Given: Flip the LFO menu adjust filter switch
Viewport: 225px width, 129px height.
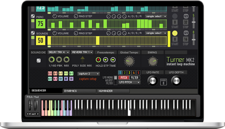Looking at the screenshot, I should (x=115, y=80).
